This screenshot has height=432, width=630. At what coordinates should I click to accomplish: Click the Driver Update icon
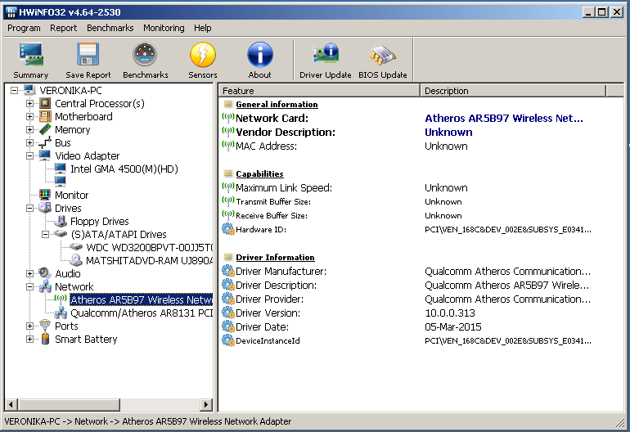326,55
